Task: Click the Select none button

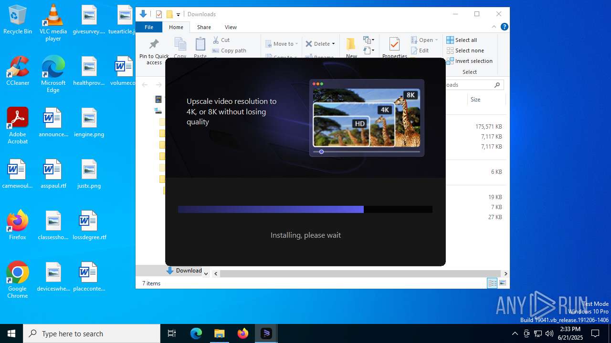Action: click(465, 50)
